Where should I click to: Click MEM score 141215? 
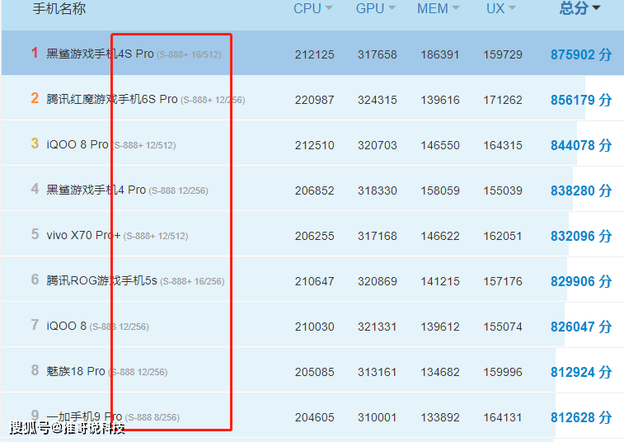440,281
